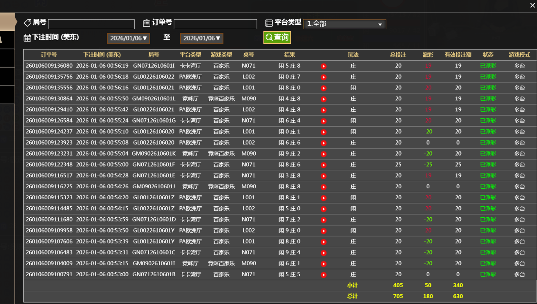Click replay icon for order 260106009124237
Image resolution: width=537 pixels, height=304 pixels.
click(323, 132)
